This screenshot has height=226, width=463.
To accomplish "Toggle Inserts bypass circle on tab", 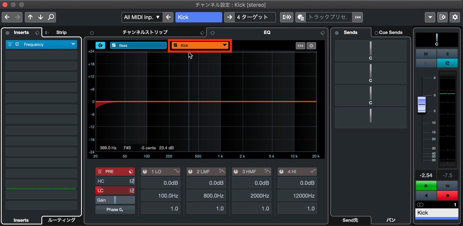I will point(8,33).
